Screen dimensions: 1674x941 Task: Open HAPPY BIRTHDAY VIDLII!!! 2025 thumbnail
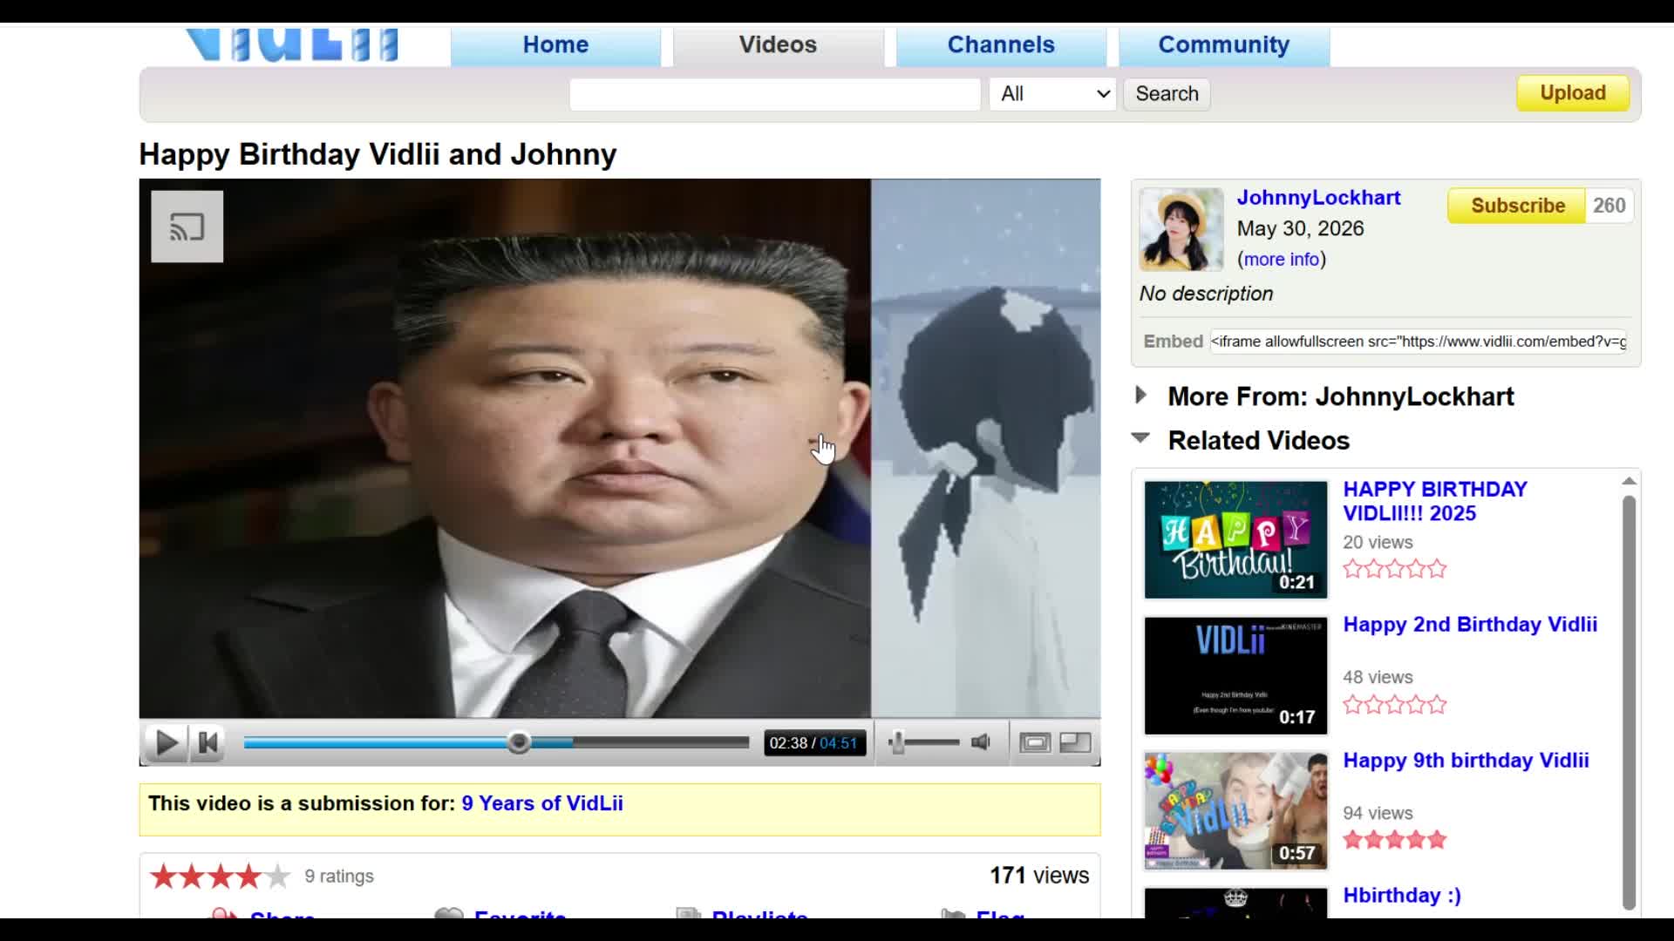1235,539
